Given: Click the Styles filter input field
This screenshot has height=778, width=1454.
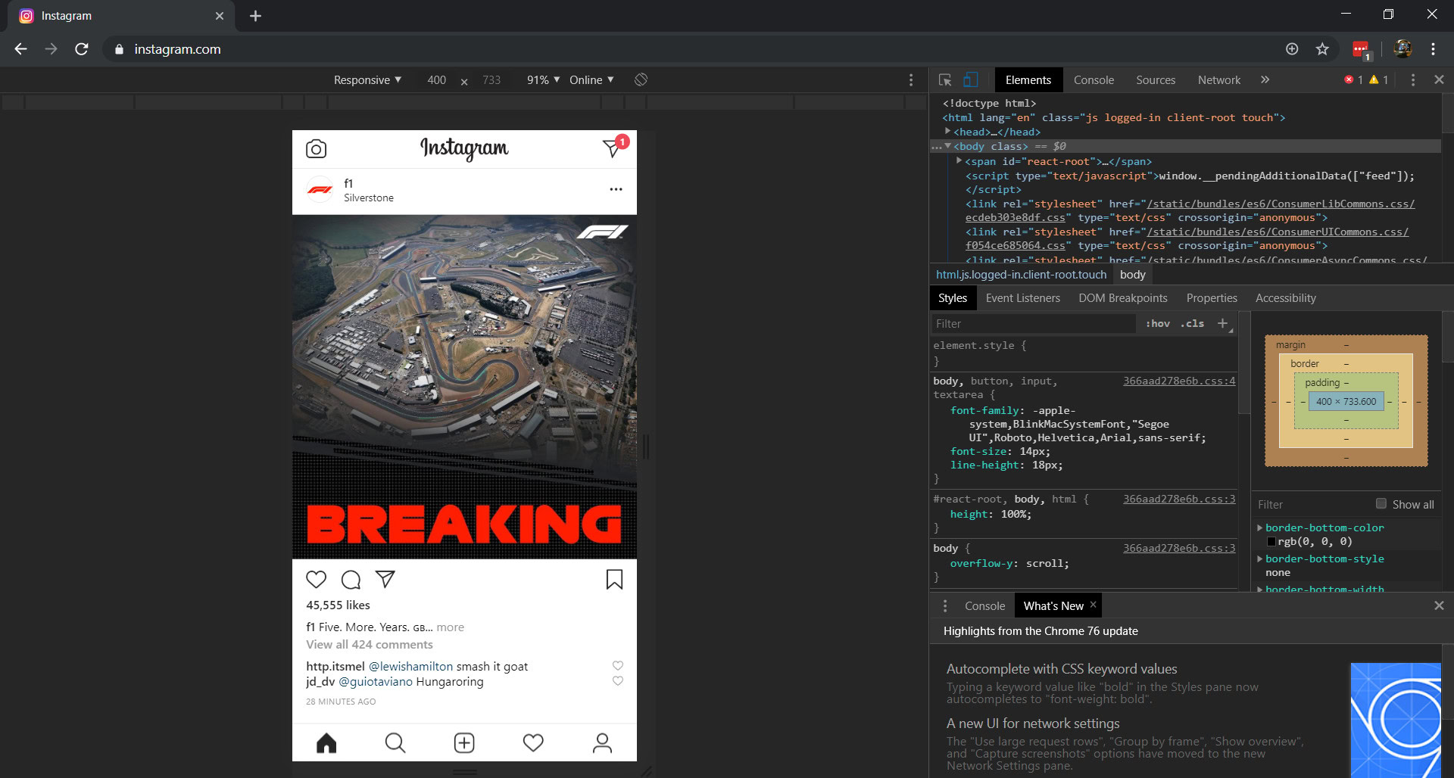Looking at the screenshot, I should pos(1033,324).
